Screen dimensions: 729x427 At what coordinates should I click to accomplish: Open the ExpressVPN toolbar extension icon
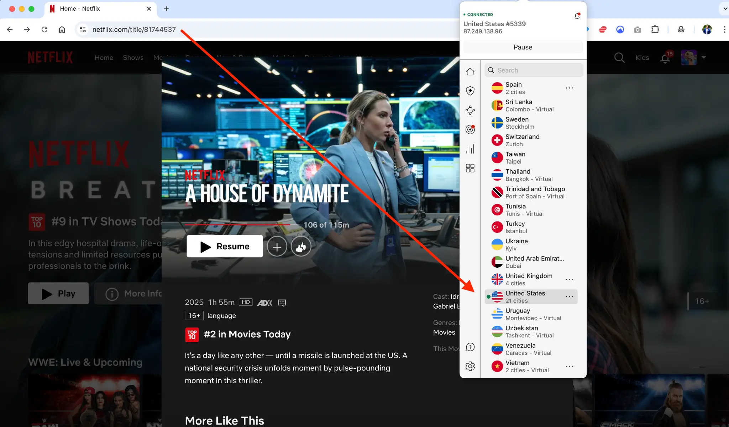point(603,30)
